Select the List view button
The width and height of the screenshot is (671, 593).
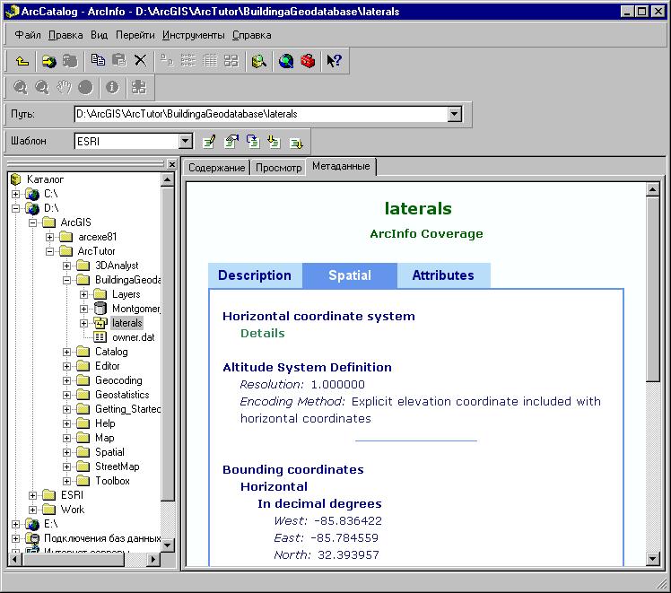187,60
